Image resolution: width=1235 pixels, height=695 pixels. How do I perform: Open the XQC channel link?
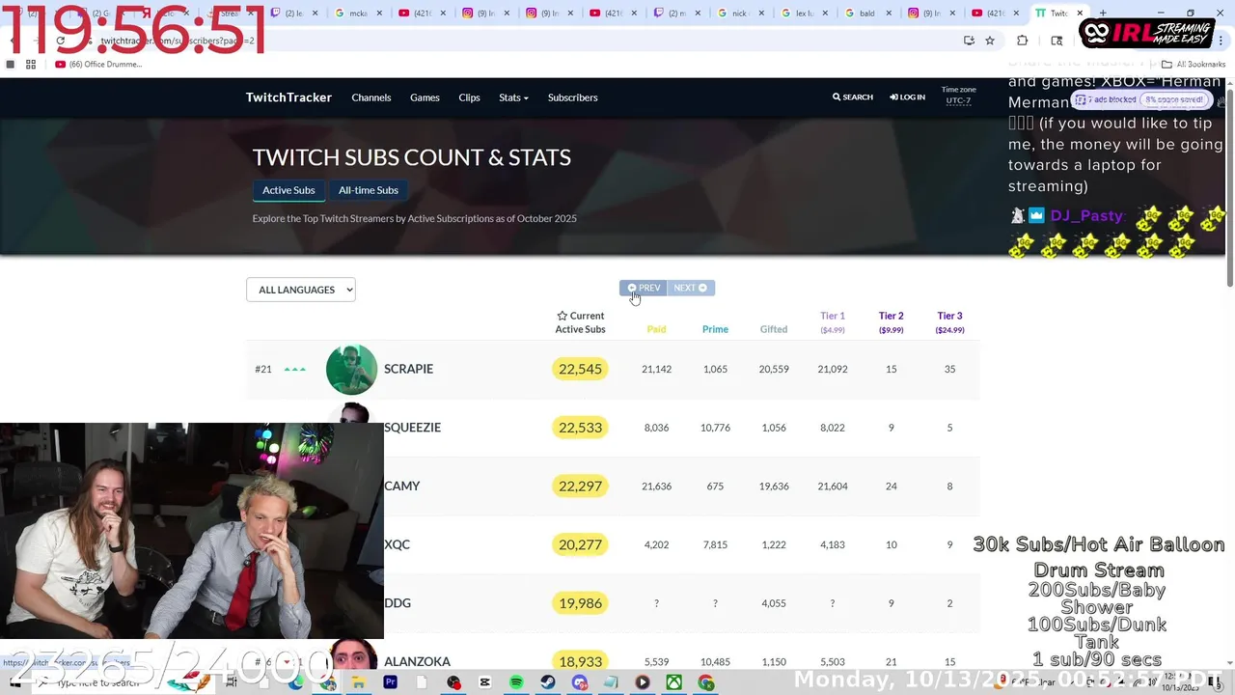[x=397, y=544]
